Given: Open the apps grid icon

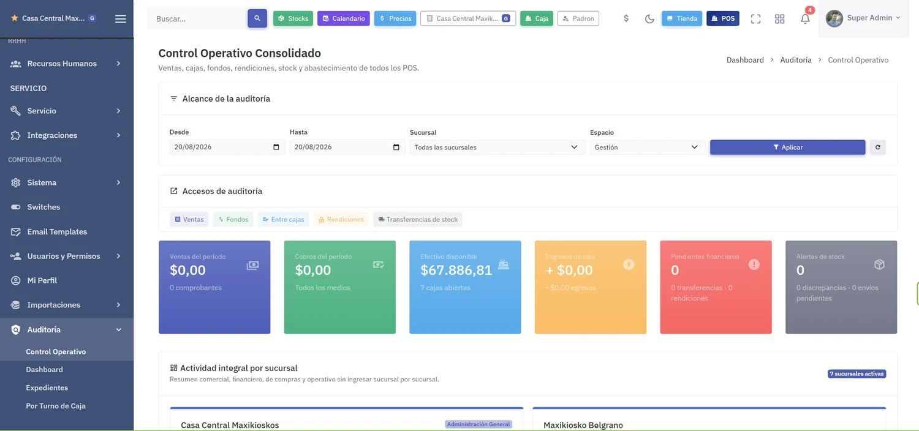Looking at the screenshot, I should pos(779,18).
